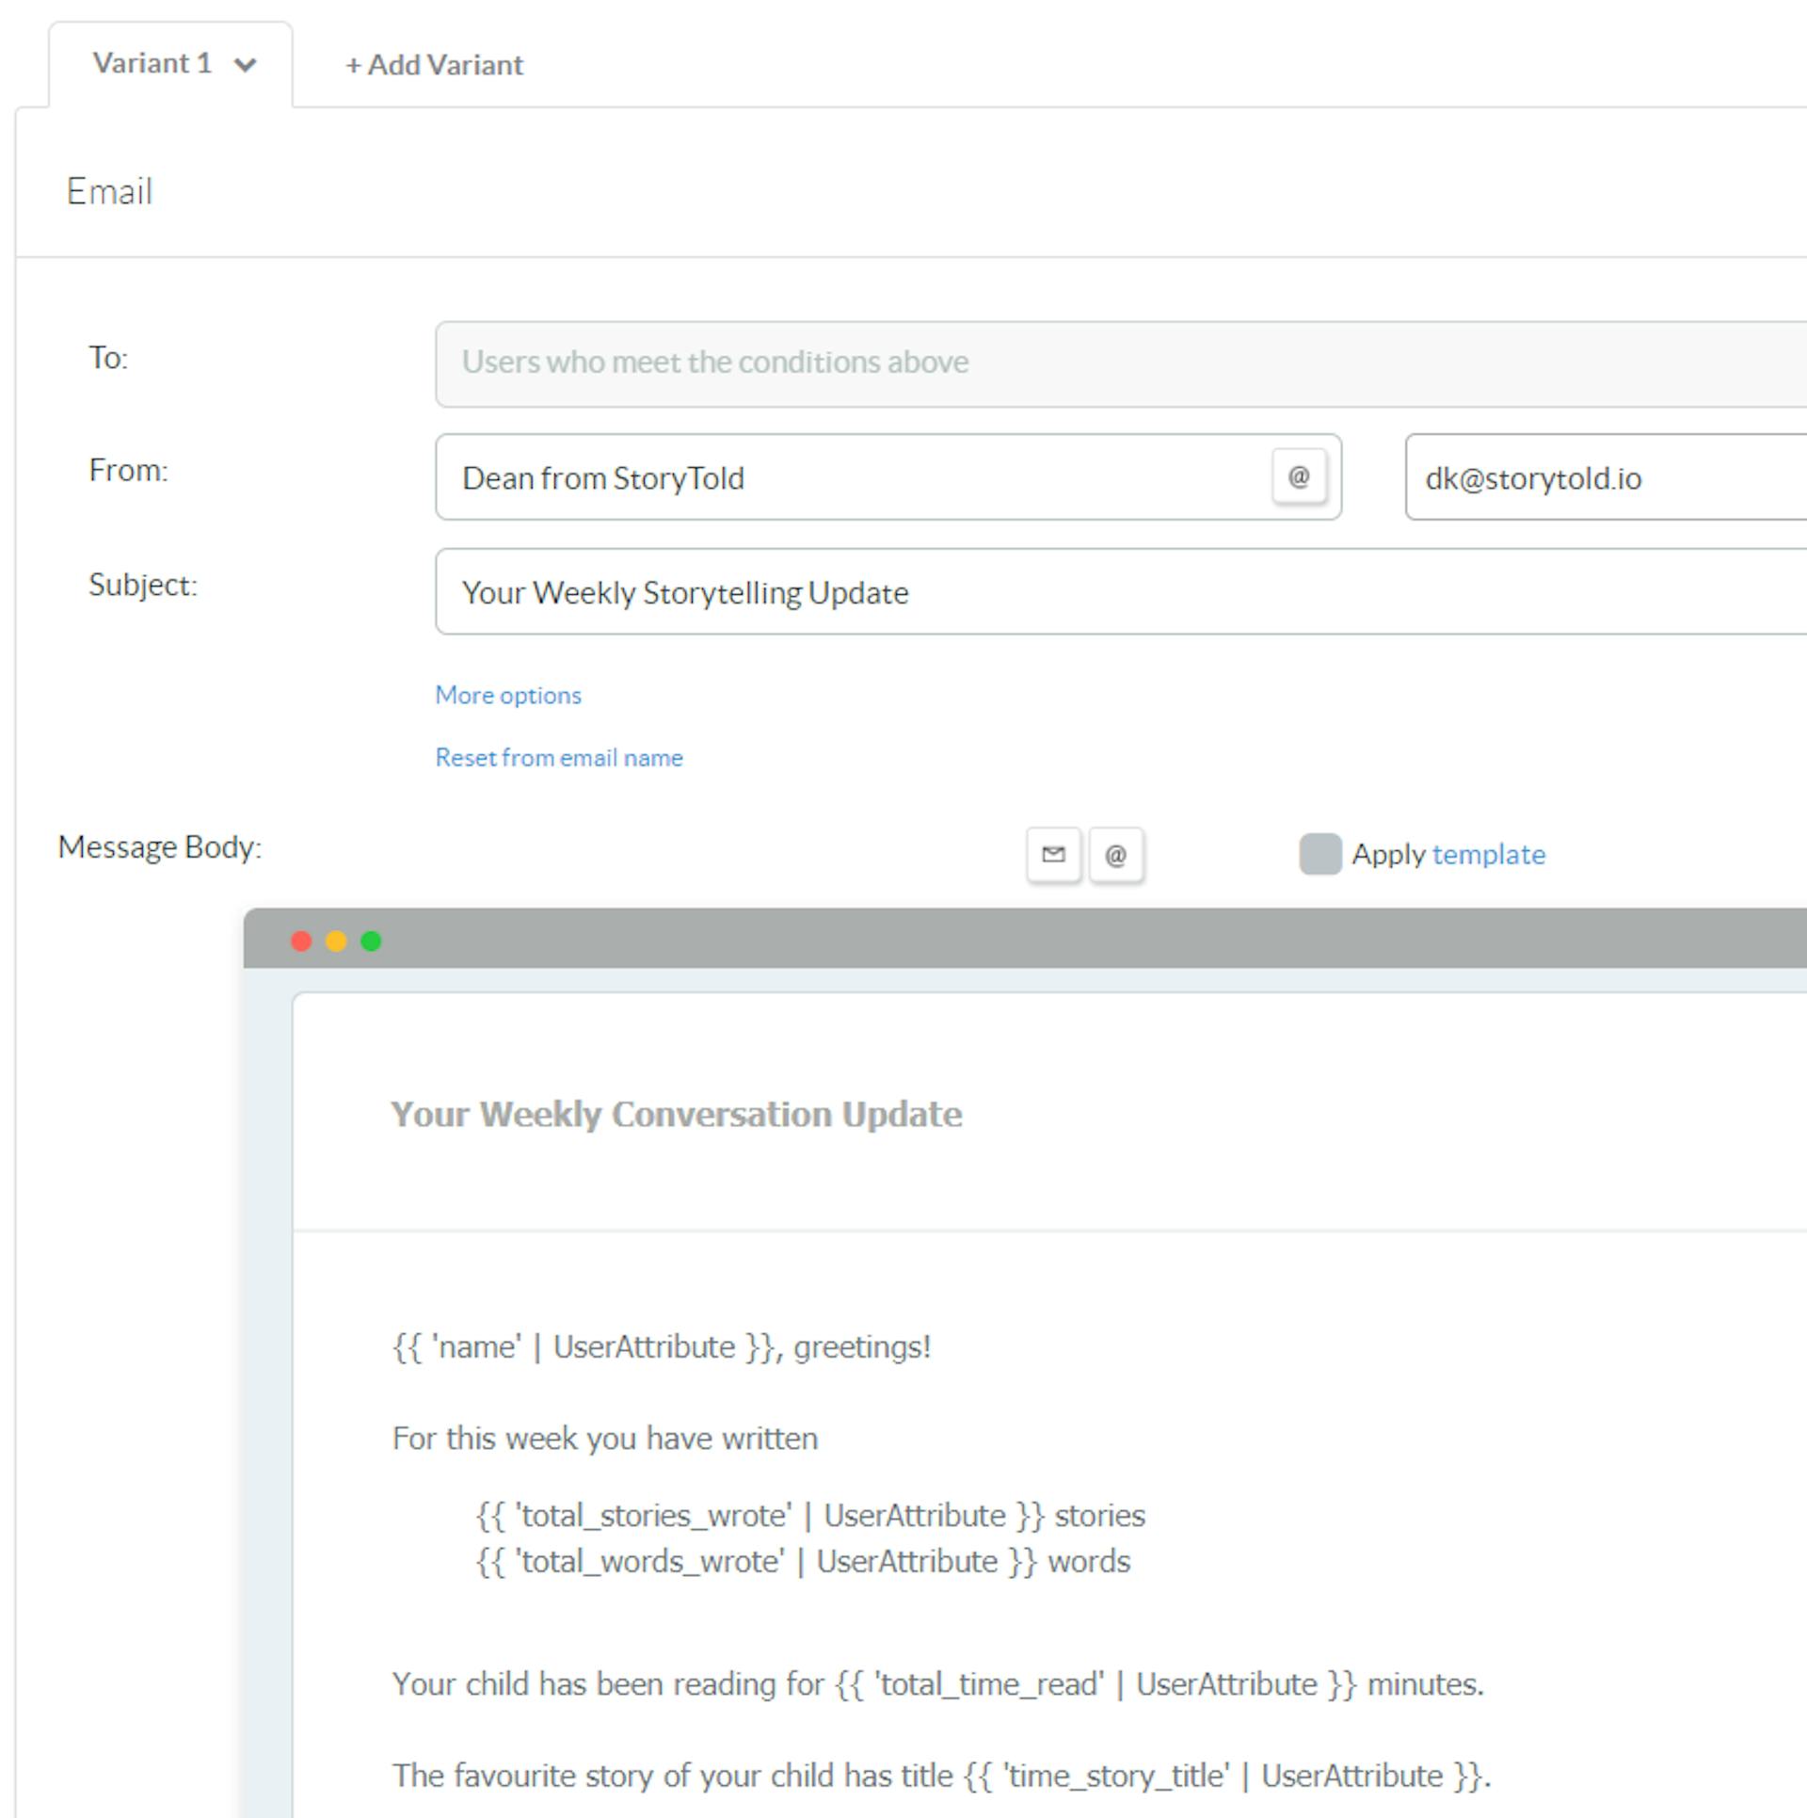Click the To label
The height and width of the screenshot is (1818, 1807).
pyautogui.click(x=108, y=358)
